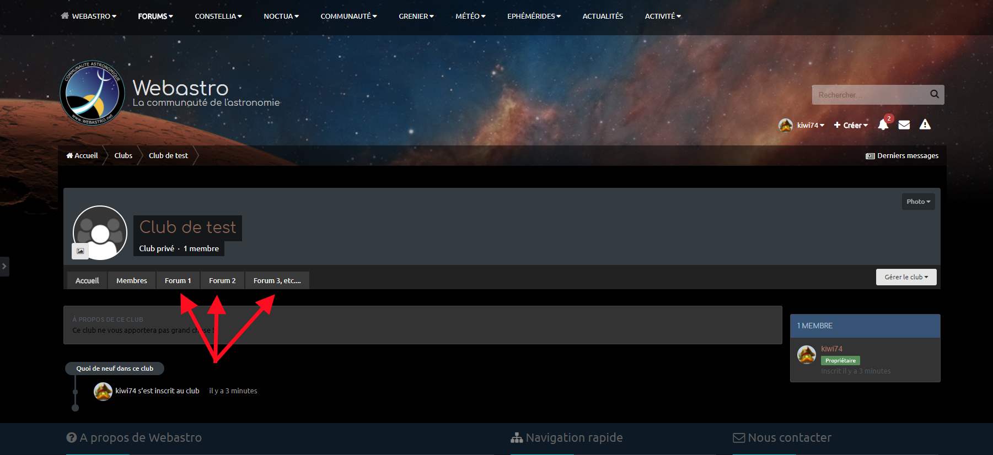Open the Créer dropdown

tap(851, 125)
